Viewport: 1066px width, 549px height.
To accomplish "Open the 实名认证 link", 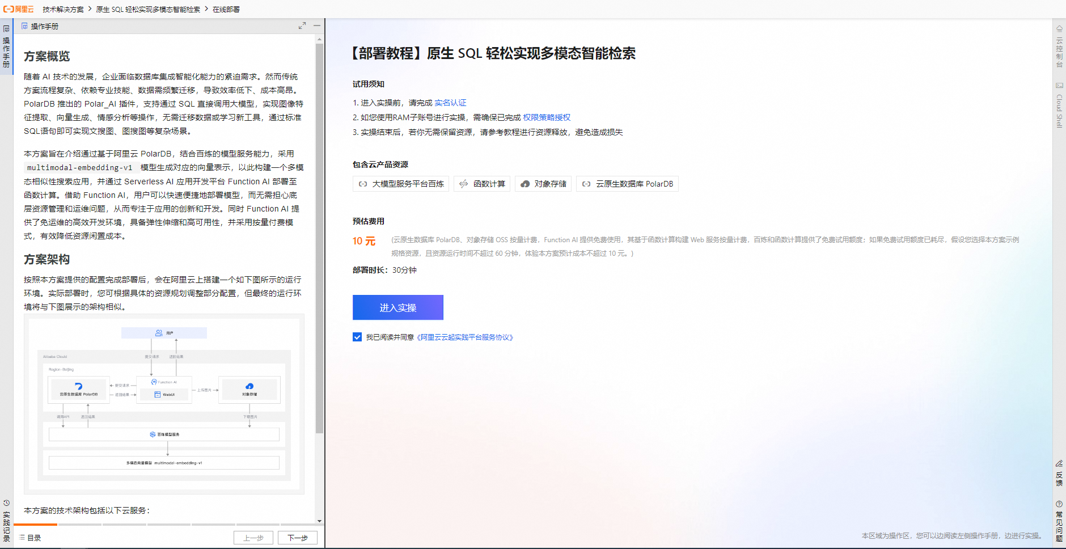I will 450,103.
